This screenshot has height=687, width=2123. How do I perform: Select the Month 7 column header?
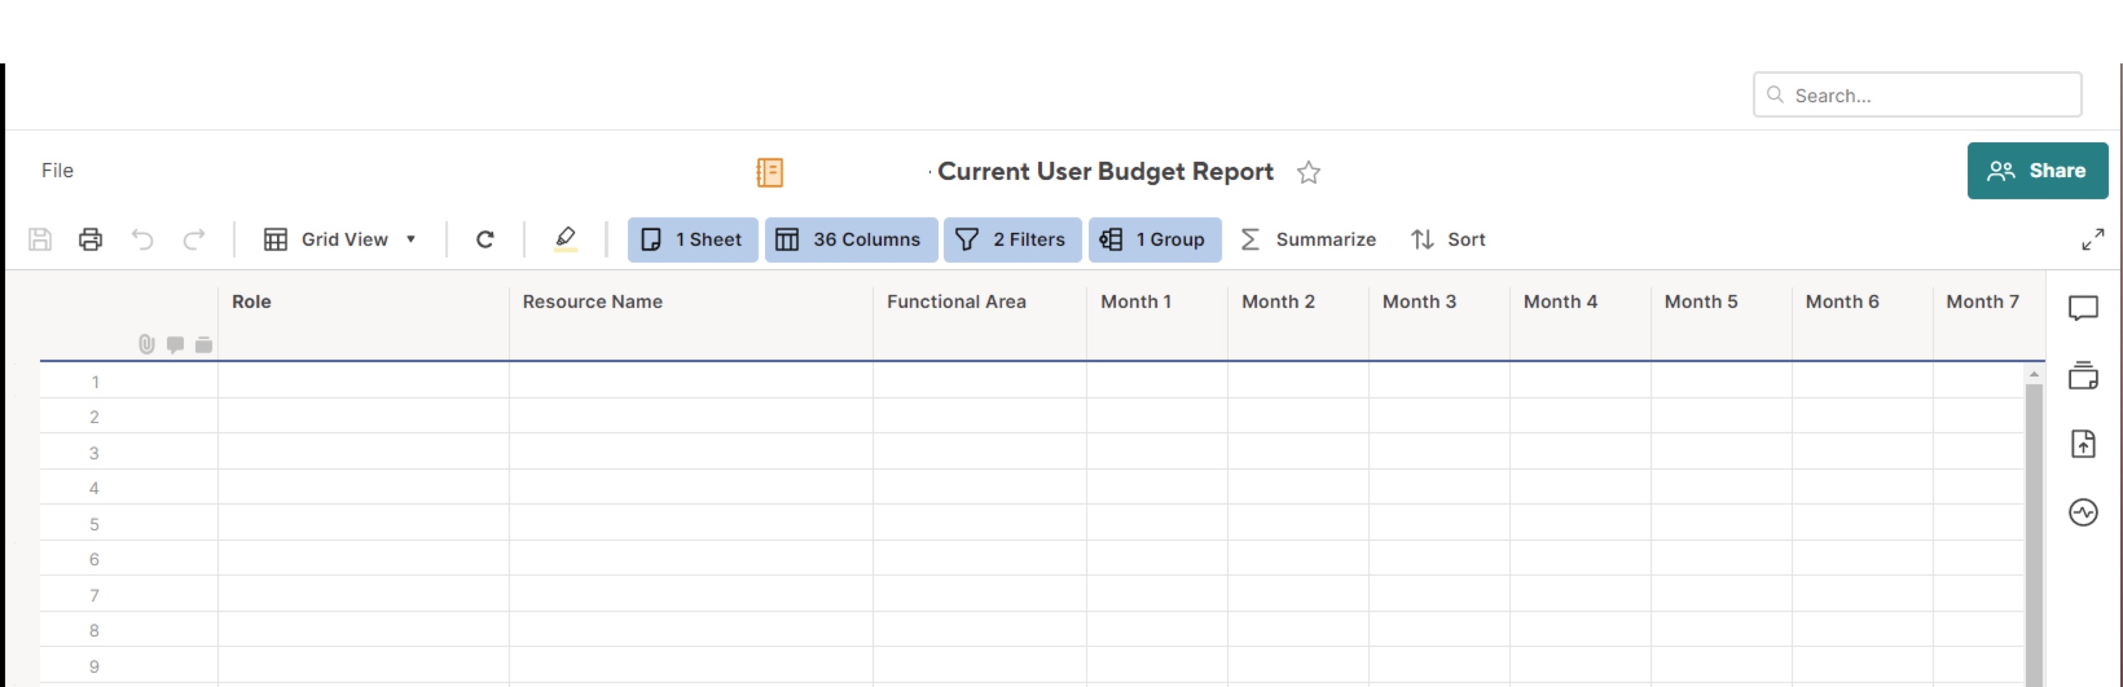coord(1988,323)
